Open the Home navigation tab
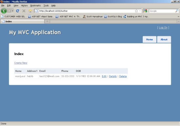Screen dimensions: 180x126 coord(150,39)
